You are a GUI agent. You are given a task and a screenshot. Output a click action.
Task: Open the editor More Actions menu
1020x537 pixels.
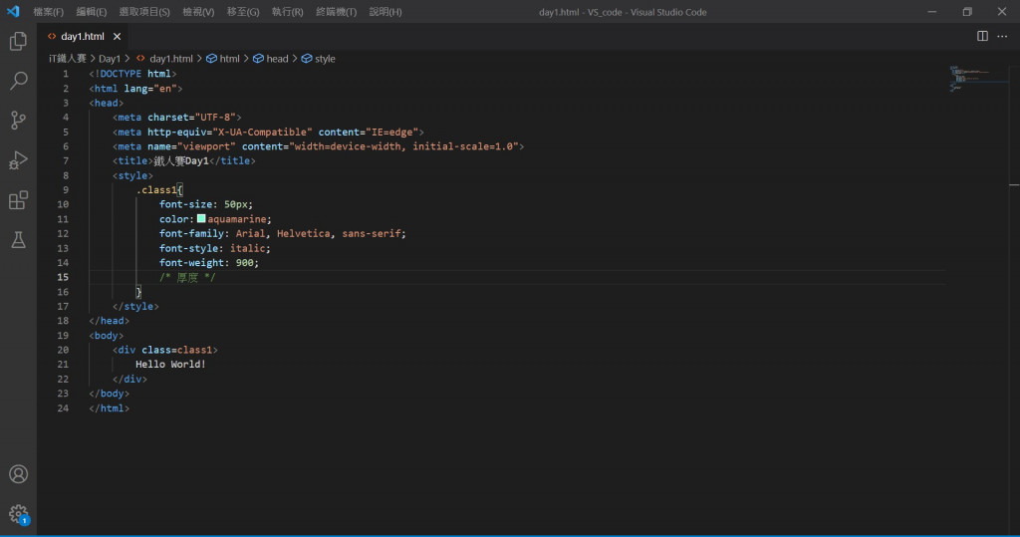tap(1002, 37)
